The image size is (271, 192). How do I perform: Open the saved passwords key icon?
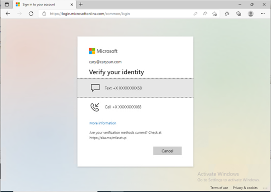tap(195, 14)
